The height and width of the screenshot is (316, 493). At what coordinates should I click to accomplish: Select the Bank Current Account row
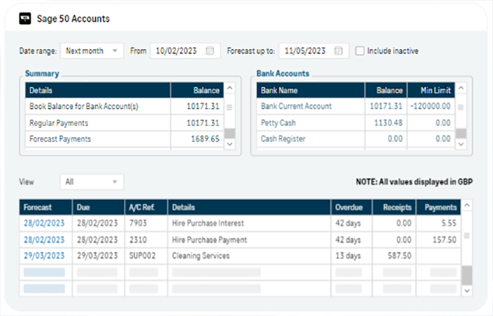point(356,106)
